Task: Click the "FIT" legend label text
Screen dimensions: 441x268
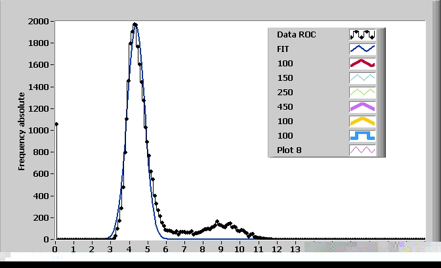Action: click(x=283, y=49)
